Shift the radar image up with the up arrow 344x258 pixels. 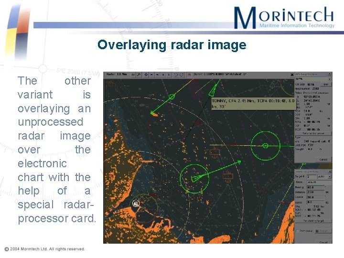point(163,75)
